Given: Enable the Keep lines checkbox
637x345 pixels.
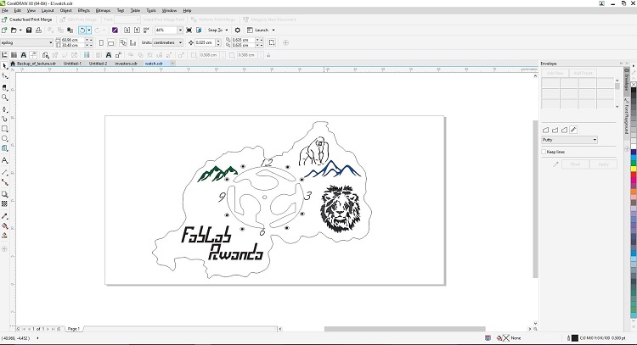Looking at the screenshot, I should point(544,152).
